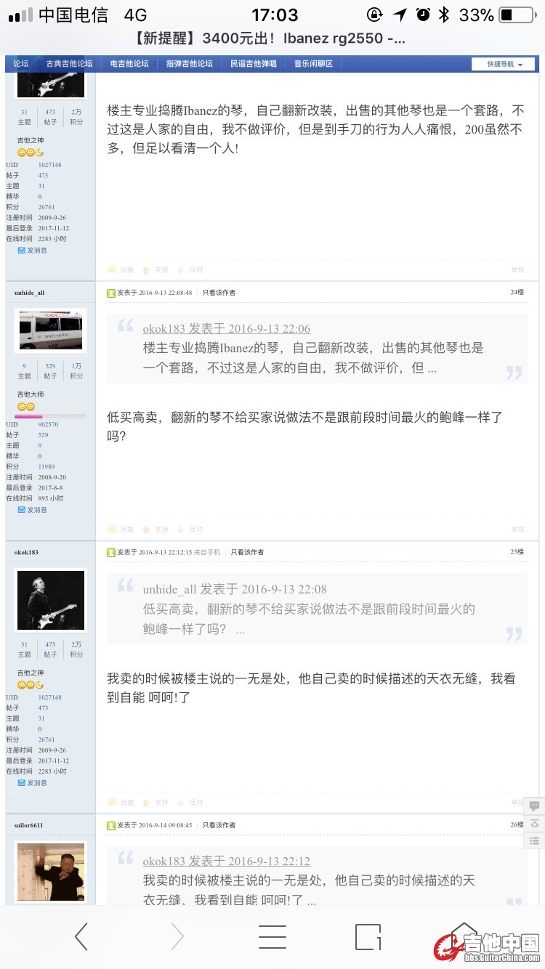Tap the browser forward arrow icon
The image size is (545, 969).
tap(177, 937)
